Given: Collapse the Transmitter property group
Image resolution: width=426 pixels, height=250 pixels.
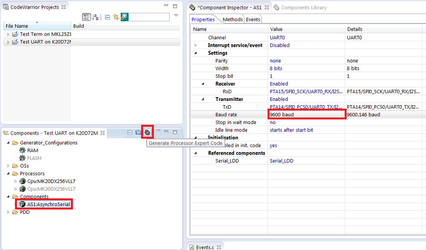Looking at the screenshot, I should (x=203, y=99).
